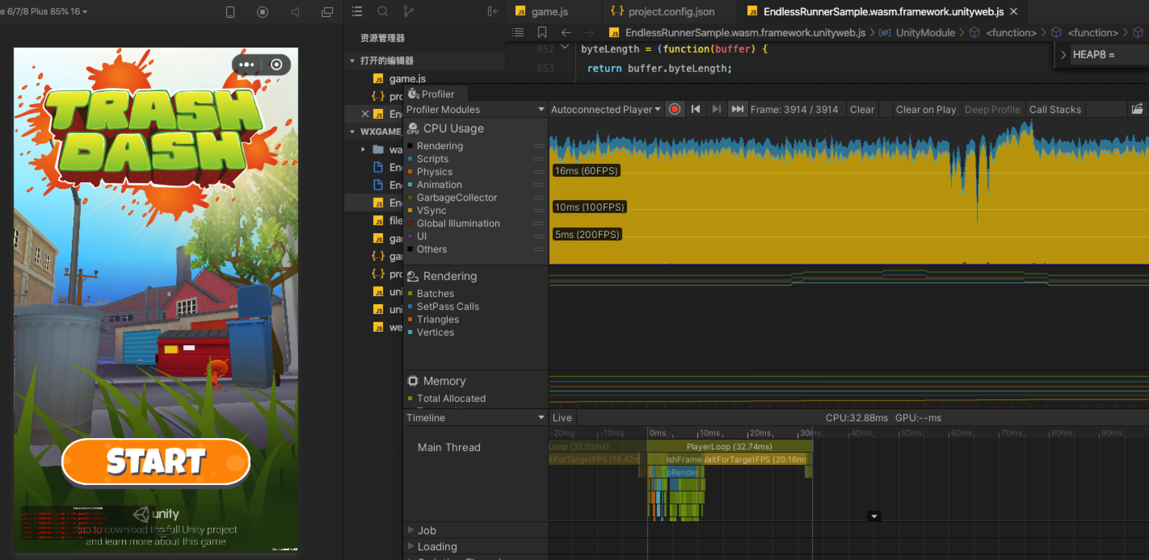Toggle Clear on Play option

(x=926, y=110)
